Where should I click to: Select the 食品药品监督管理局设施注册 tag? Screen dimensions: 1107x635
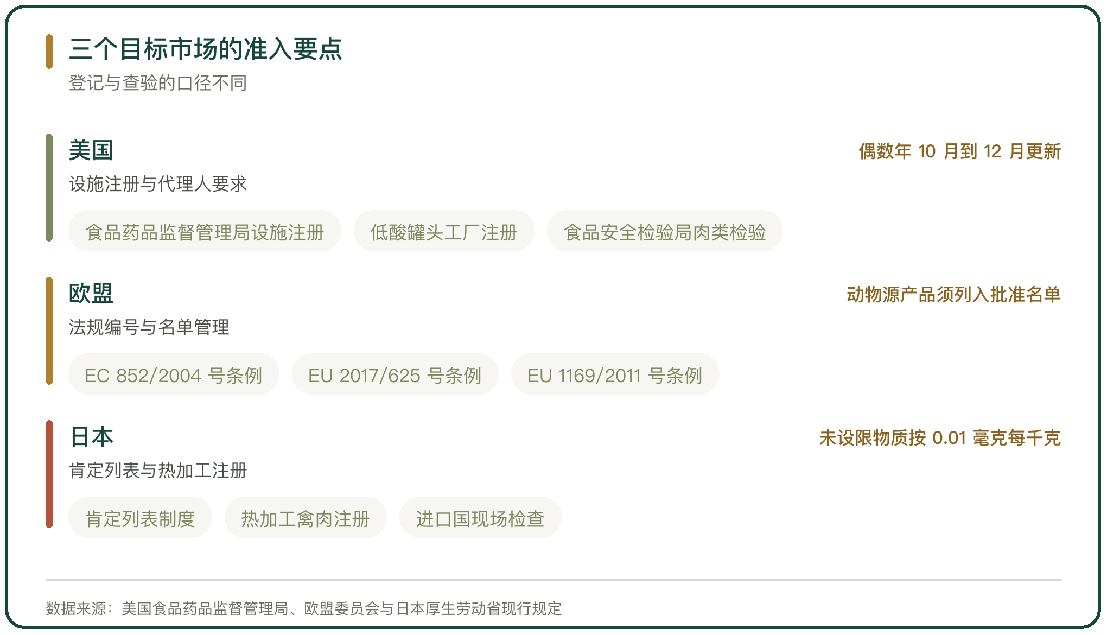point(205,231)
